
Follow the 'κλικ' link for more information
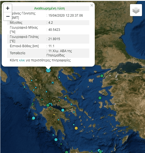22,60
